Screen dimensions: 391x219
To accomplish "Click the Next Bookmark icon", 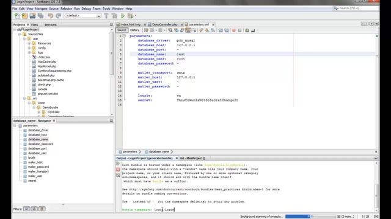I will point(207,30).
